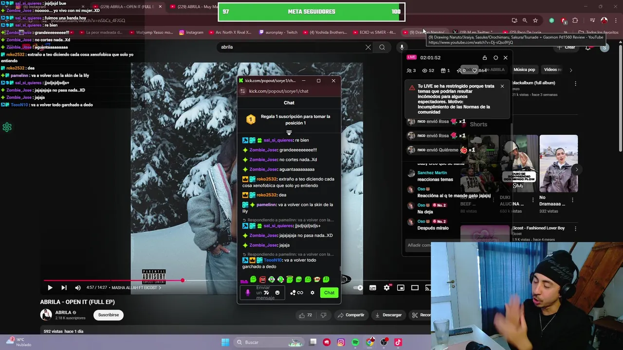Select the Videos relacionados chip
623x350 pixels.
(553, 70)
